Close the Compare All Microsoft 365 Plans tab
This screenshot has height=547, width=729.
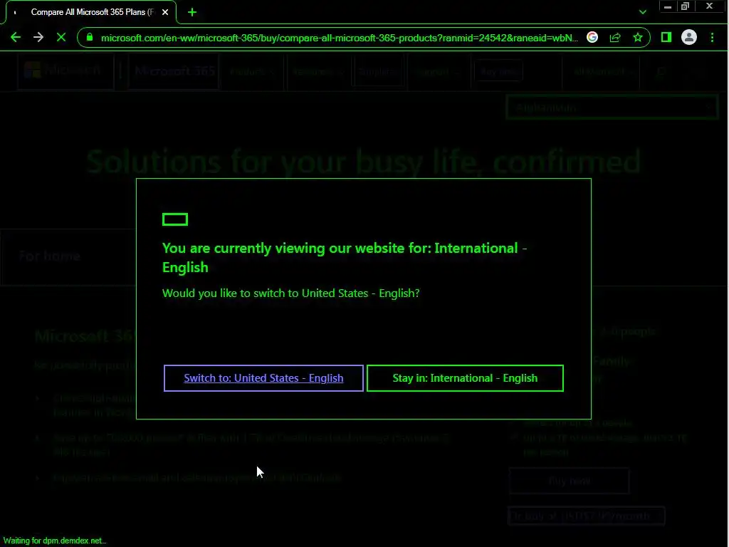[165, 12]
